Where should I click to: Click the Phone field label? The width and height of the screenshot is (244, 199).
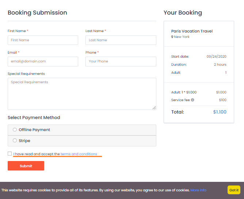91,53
